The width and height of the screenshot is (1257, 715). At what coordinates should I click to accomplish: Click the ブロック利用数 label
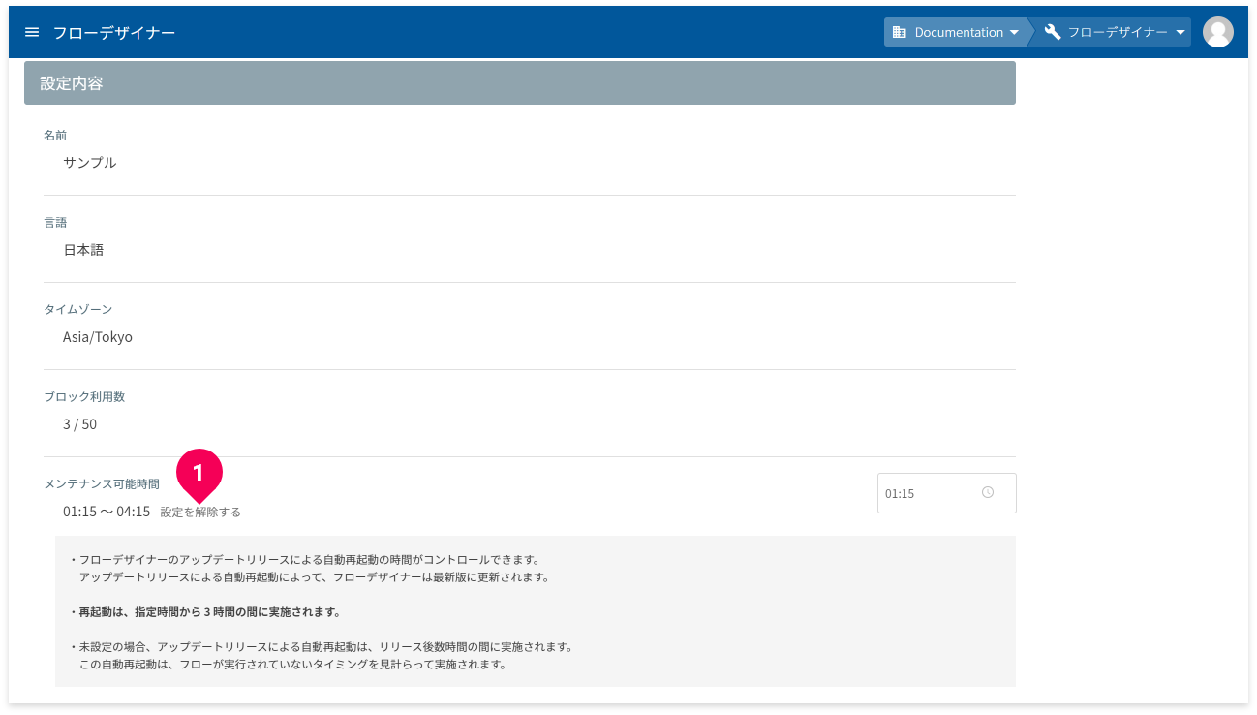[x=84, y=396]
